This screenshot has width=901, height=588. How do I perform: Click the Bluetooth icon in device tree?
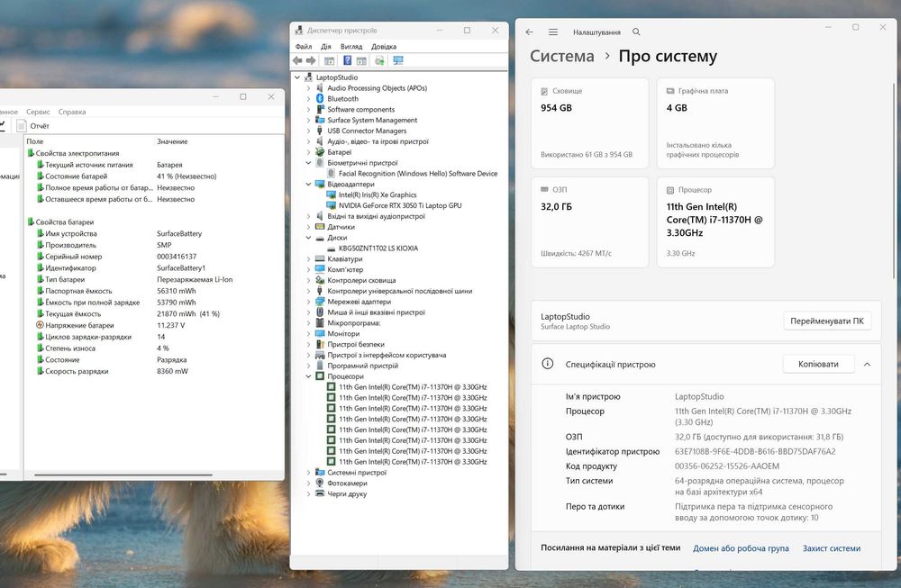pos(320,99)
